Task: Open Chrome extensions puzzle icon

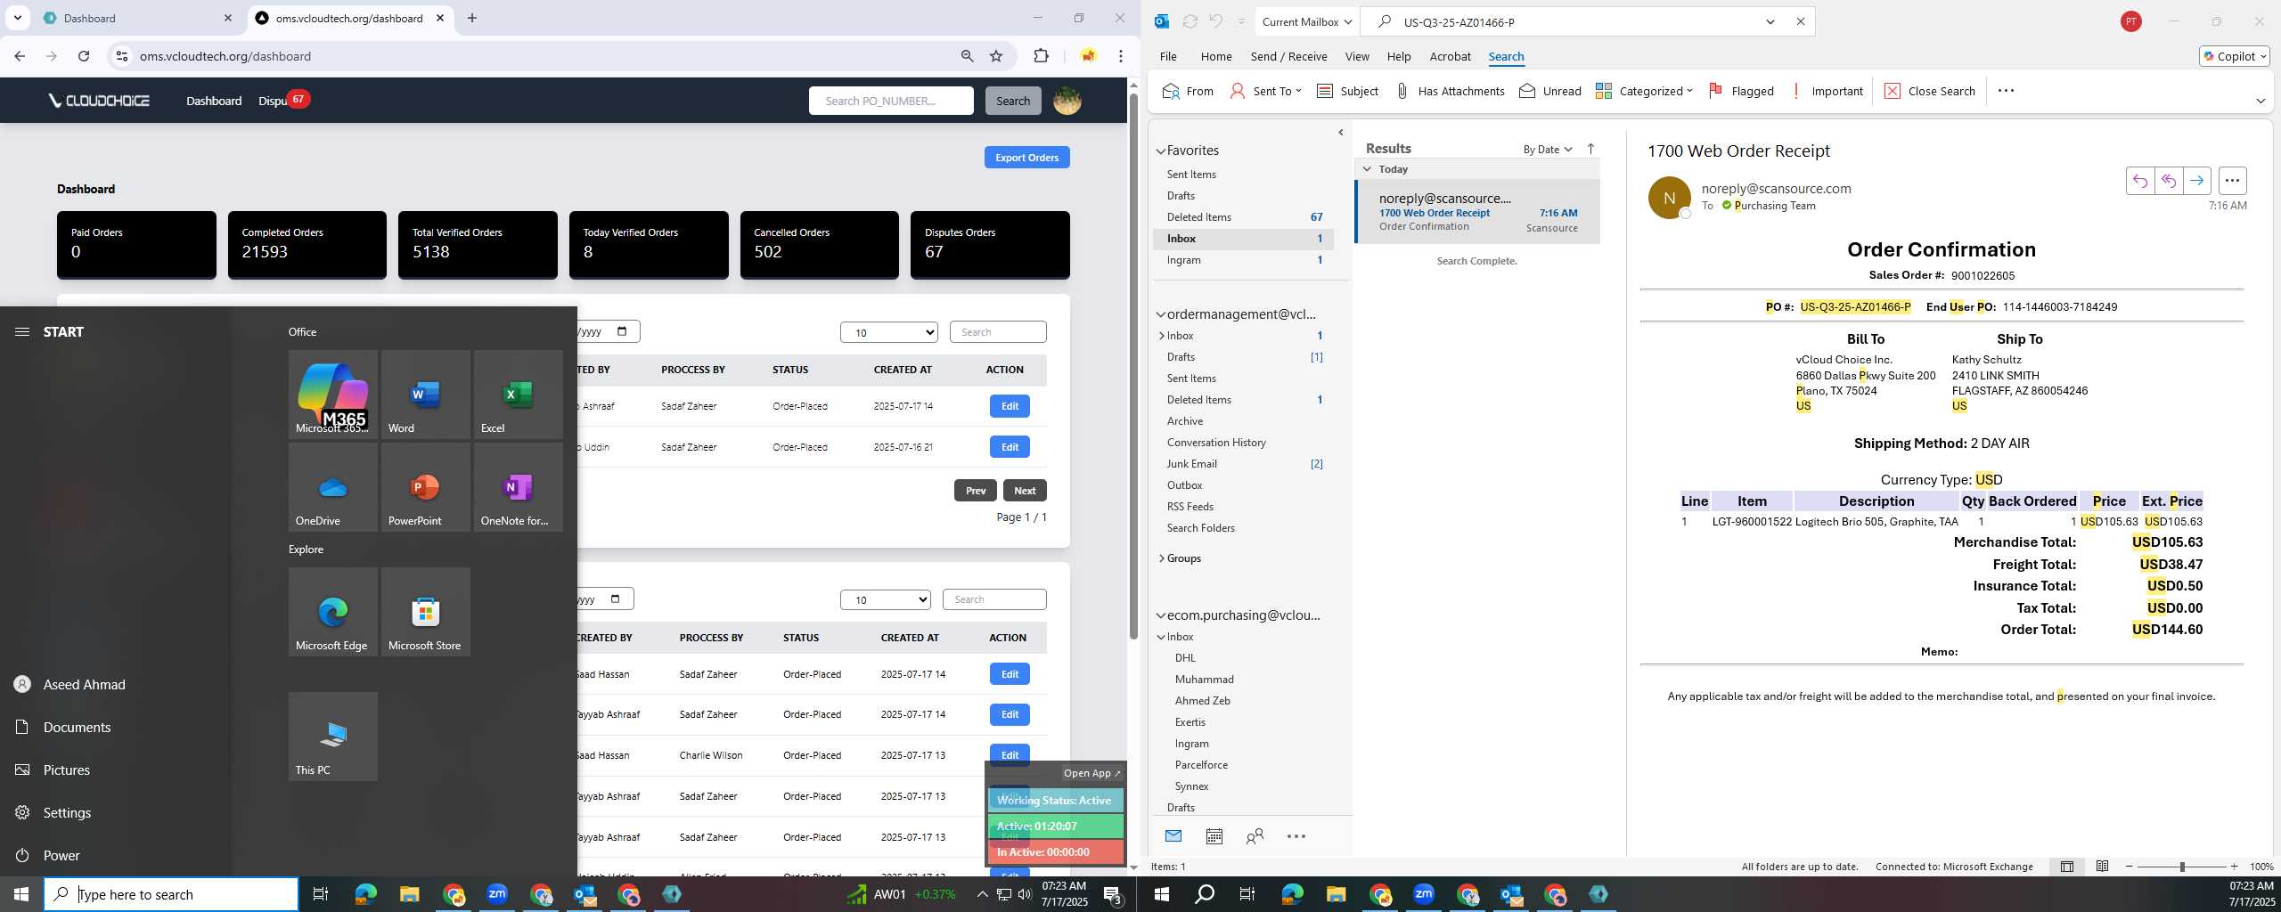Action: coord(1041,56)
